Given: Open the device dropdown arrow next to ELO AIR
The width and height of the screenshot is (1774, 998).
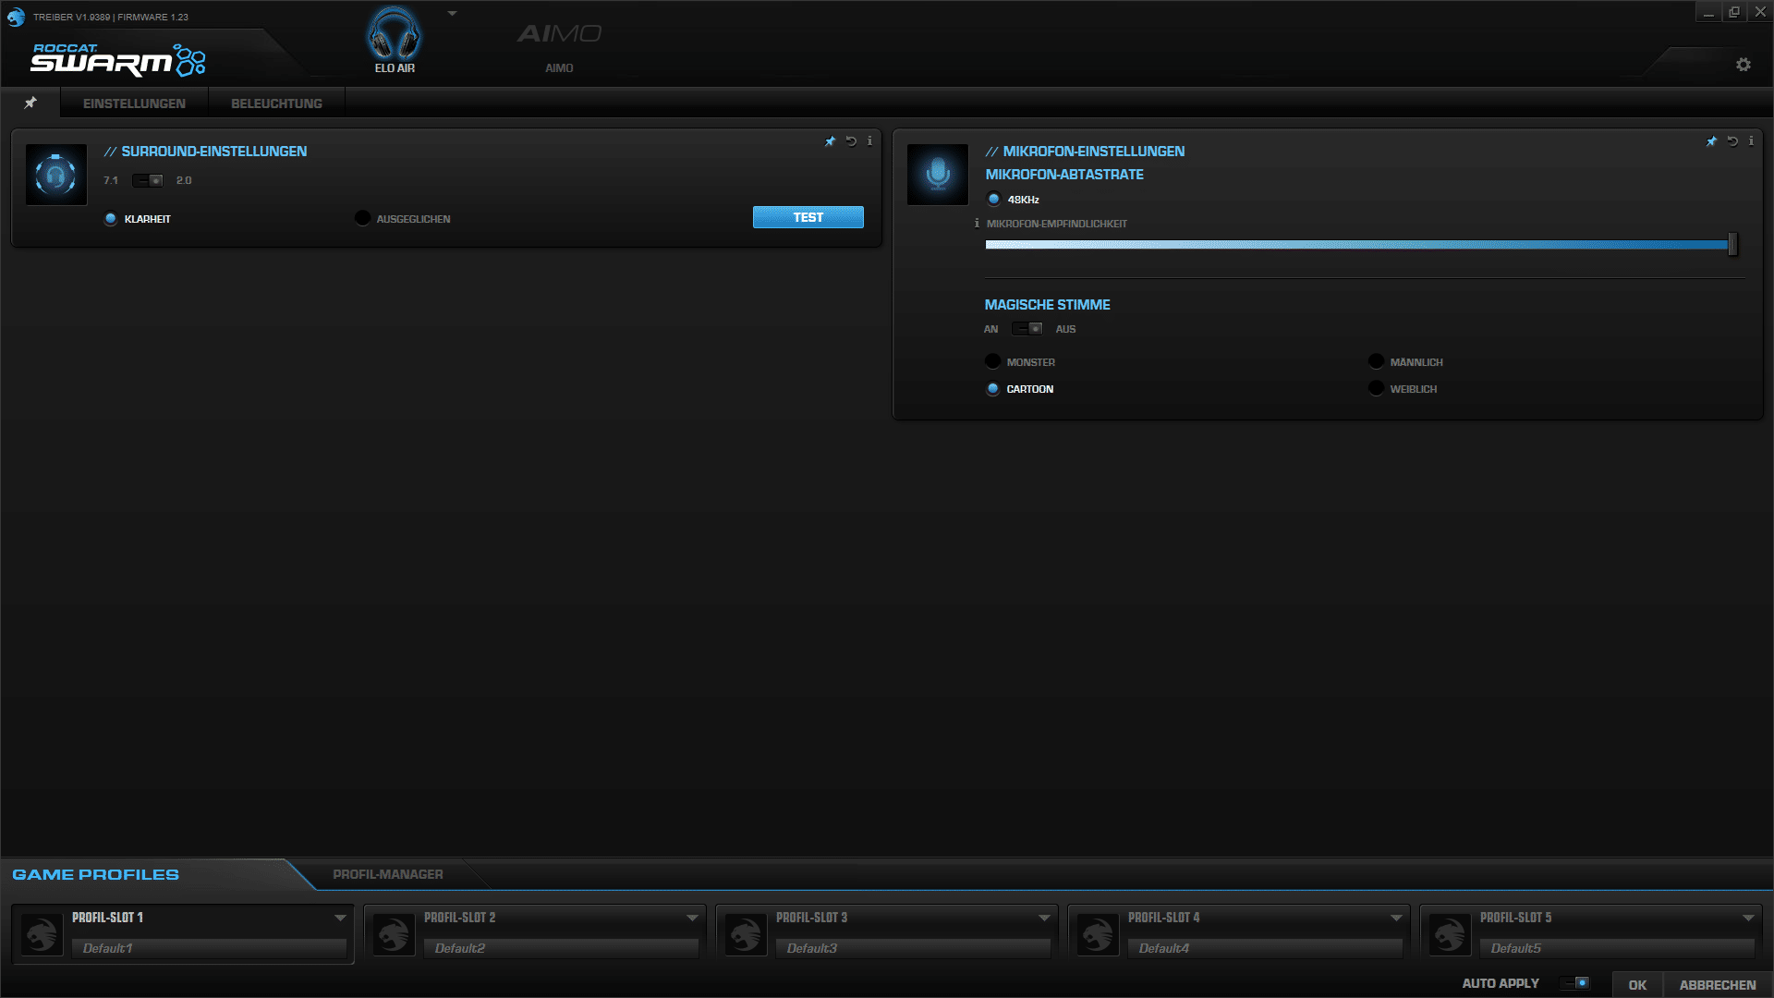Looking at the screenshot, I should (452, 14).
